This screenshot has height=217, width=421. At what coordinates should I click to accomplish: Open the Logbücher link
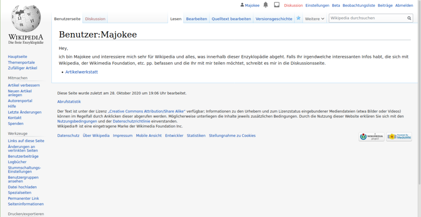point(17,162)
